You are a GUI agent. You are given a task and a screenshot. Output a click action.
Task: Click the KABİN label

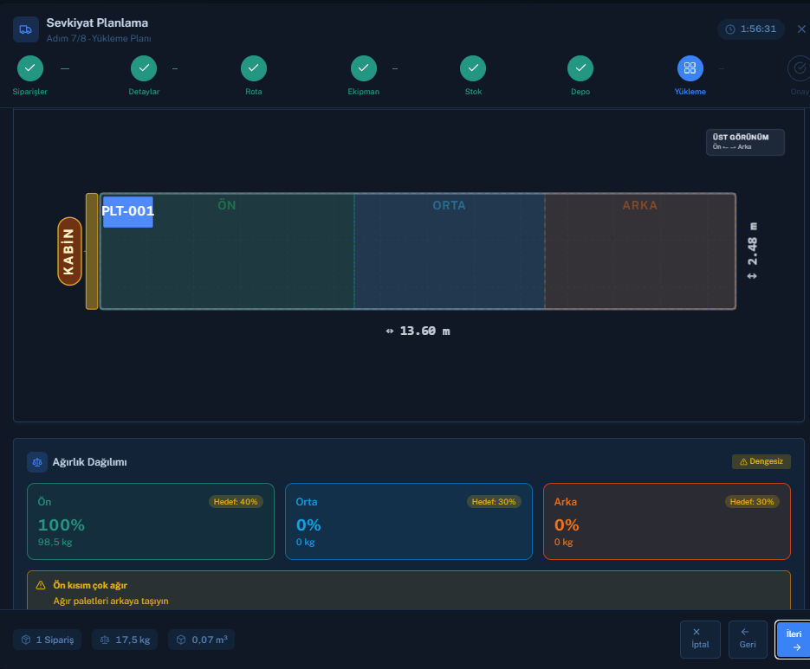point(69,251)
